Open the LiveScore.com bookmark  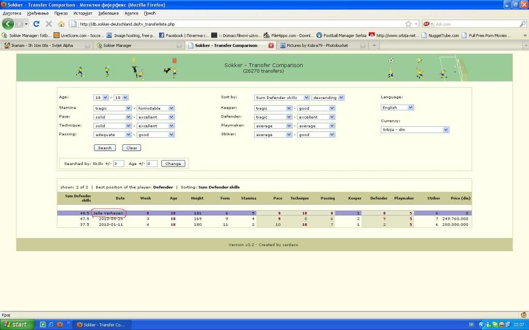point(79,36)
